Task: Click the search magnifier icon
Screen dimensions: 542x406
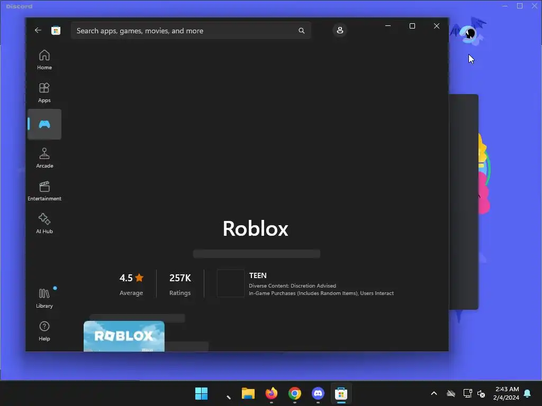Action: click(x=301, y=31)
